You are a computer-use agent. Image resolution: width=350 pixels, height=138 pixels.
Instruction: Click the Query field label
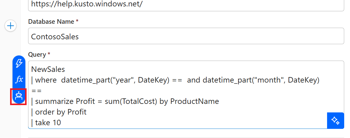(37, 55)
